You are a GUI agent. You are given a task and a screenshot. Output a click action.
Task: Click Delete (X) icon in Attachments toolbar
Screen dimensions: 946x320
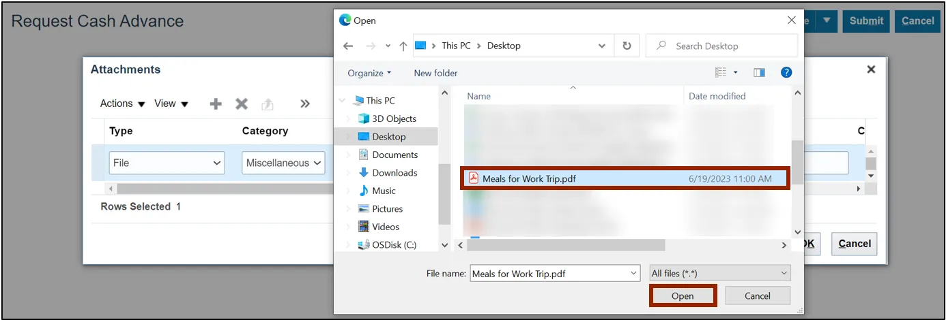coord(242,104)
